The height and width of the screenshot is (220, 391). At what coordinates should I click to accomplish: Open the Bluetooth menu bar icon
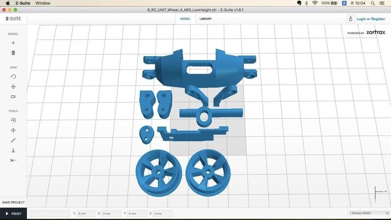point(306,3)
